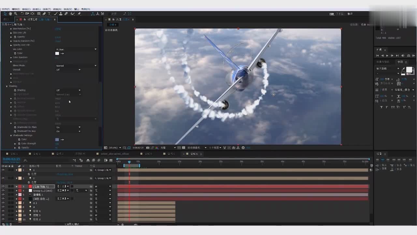The height and width of the screenshot is (235, 417).
Task: Expand layer 4 Group twirl arrow
Action: [x=17, y=191]
